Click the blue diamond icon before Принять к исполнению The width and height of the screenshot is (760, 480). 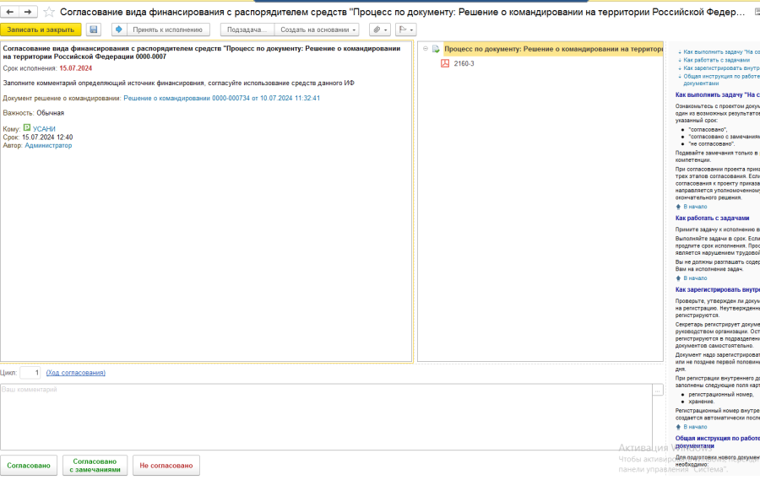(x=118, y=30)
